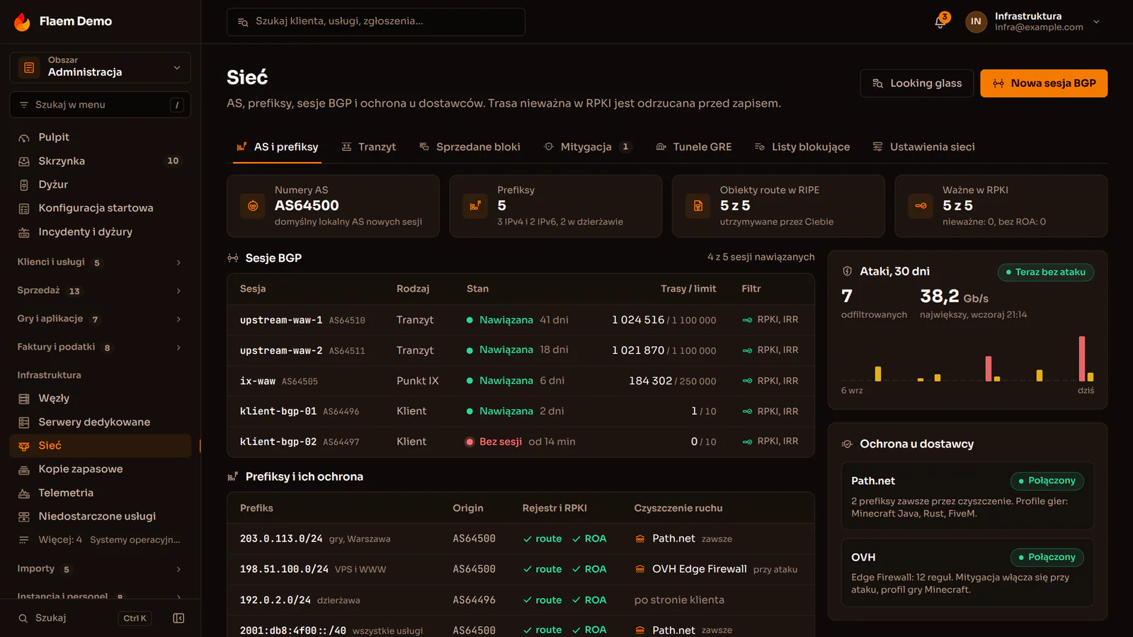Open the Obszar Administracja dropdown
The height and width of the screenshot is (637, 1133).
(x=100, y=67)
